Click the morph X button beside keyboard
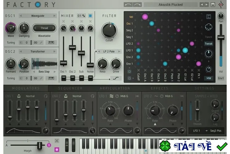 click(x=57, y=141)
